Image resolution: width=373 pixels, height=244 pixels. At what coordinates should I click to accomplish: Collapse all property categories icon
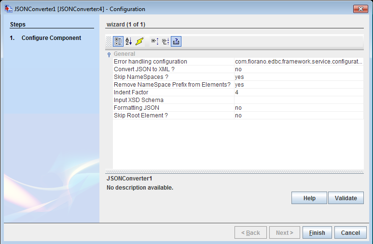166,41
